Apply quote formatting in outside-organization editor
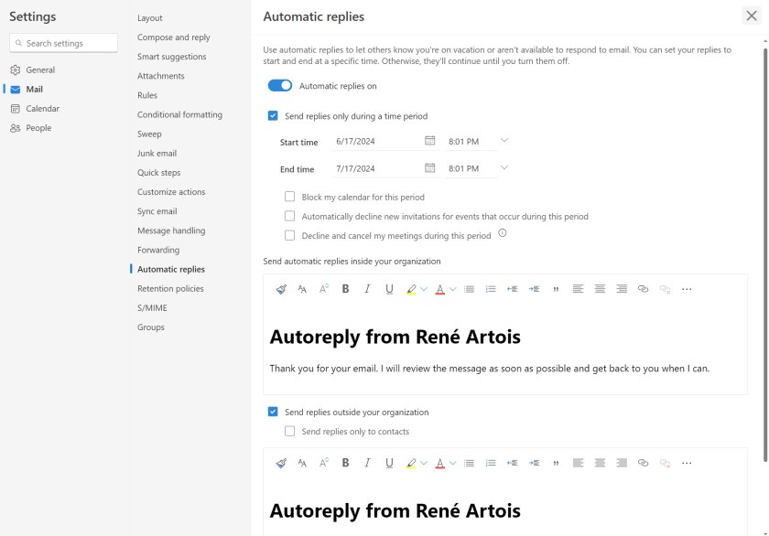The image size is (769, 536). coord(556,463)
